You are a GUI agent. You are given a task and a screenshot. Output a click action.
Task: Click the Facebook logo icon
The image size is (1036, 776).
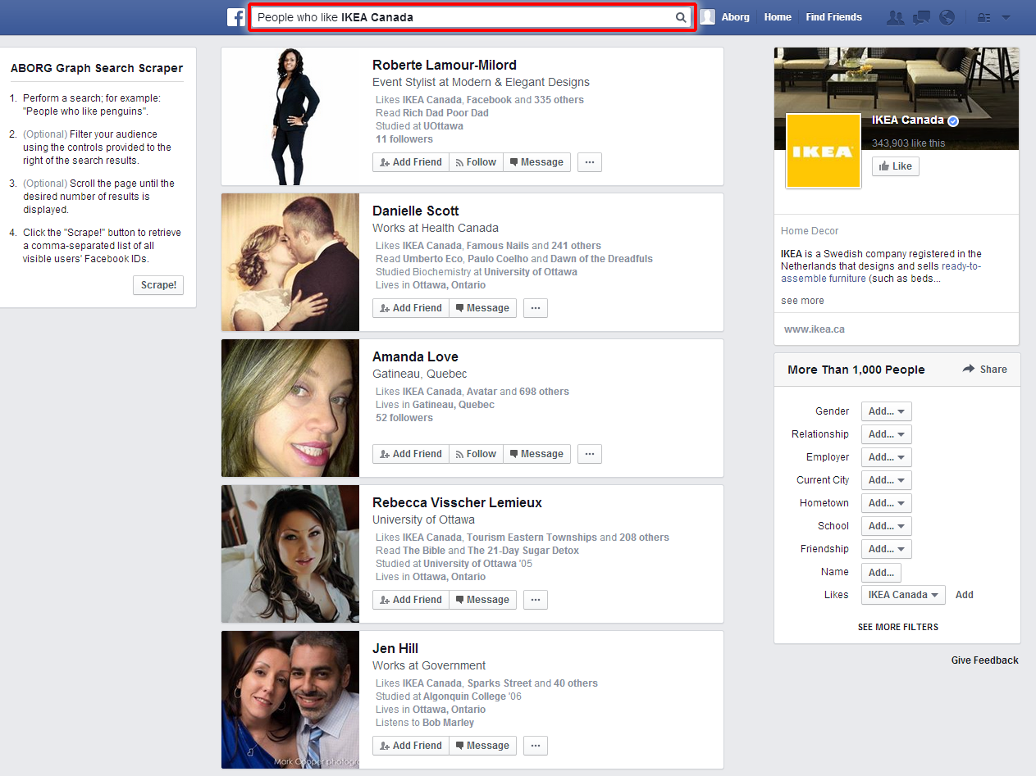point(236,17)
